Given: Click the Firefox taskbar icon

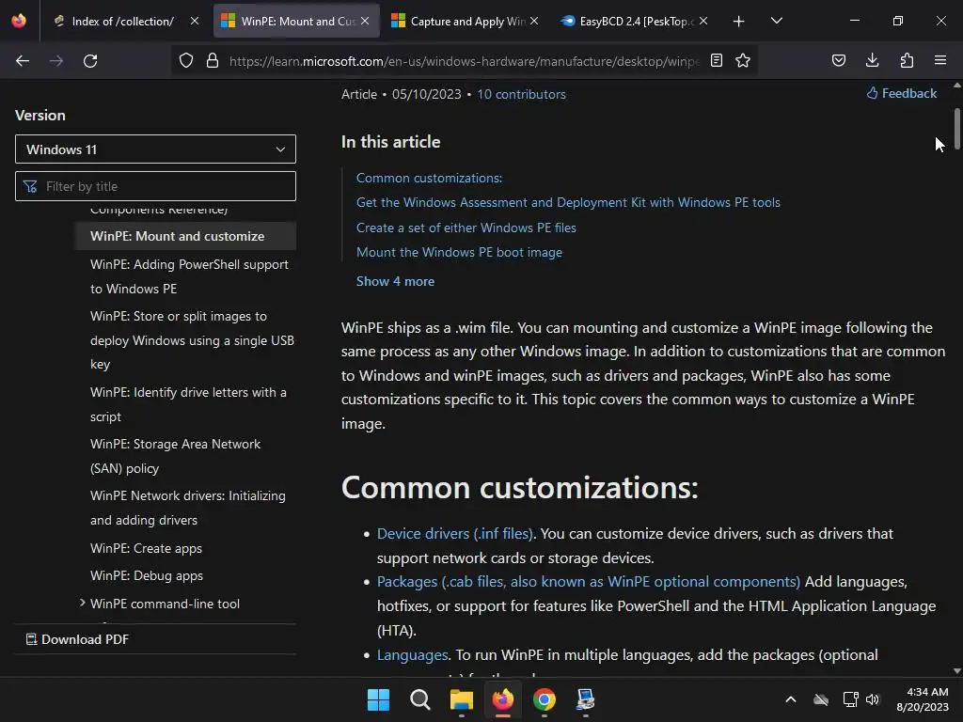Looking at the screenshot, I should 503,699.
